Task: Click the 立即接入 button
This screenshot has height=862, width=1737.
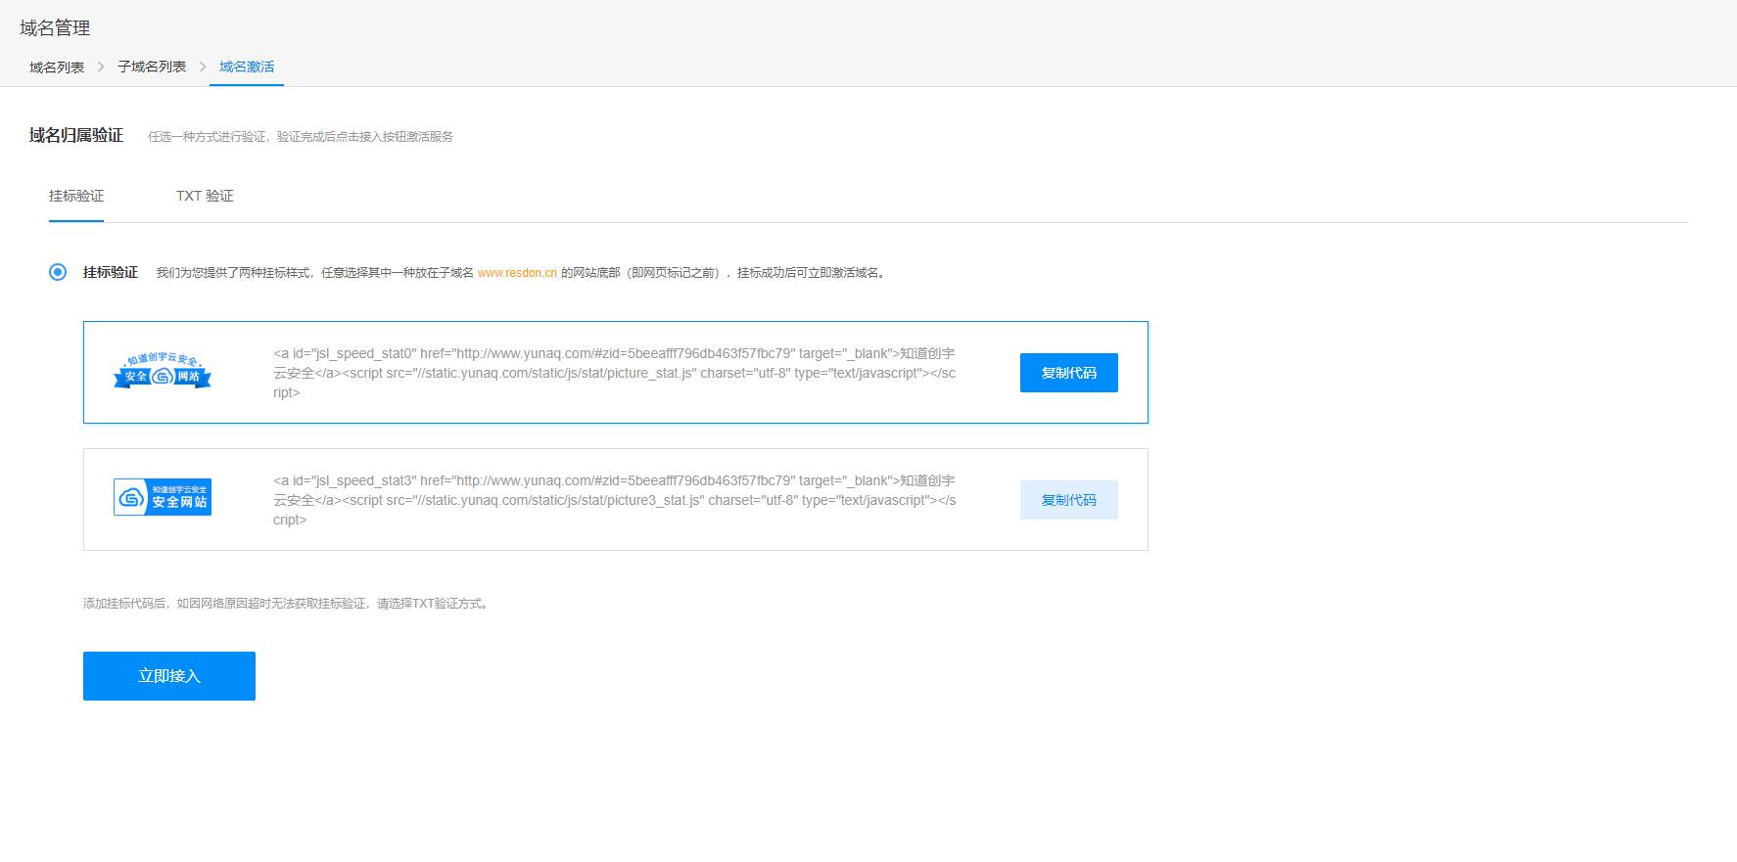Action: point(169,676)
